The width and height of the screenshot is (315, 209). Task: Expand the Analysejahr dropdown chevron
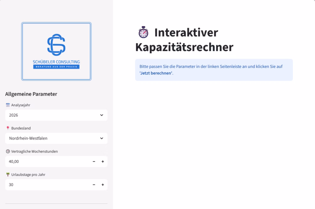pos(102,115)
